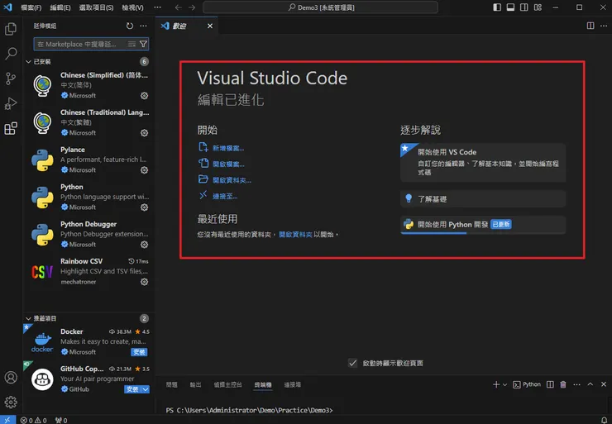Open the Accounts icon in activity bar
The image size is (612, 424).
tap(11, 378)
